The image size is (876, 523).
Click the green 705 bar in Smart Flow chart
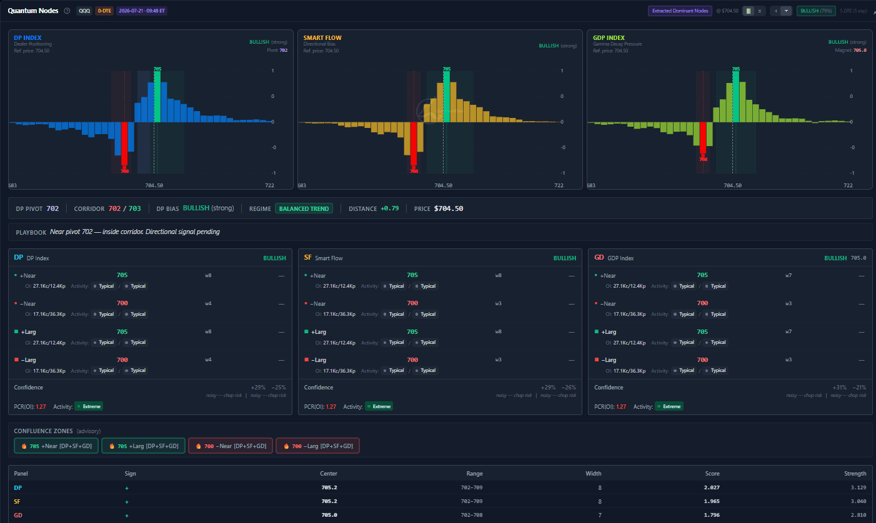(446, 97)
